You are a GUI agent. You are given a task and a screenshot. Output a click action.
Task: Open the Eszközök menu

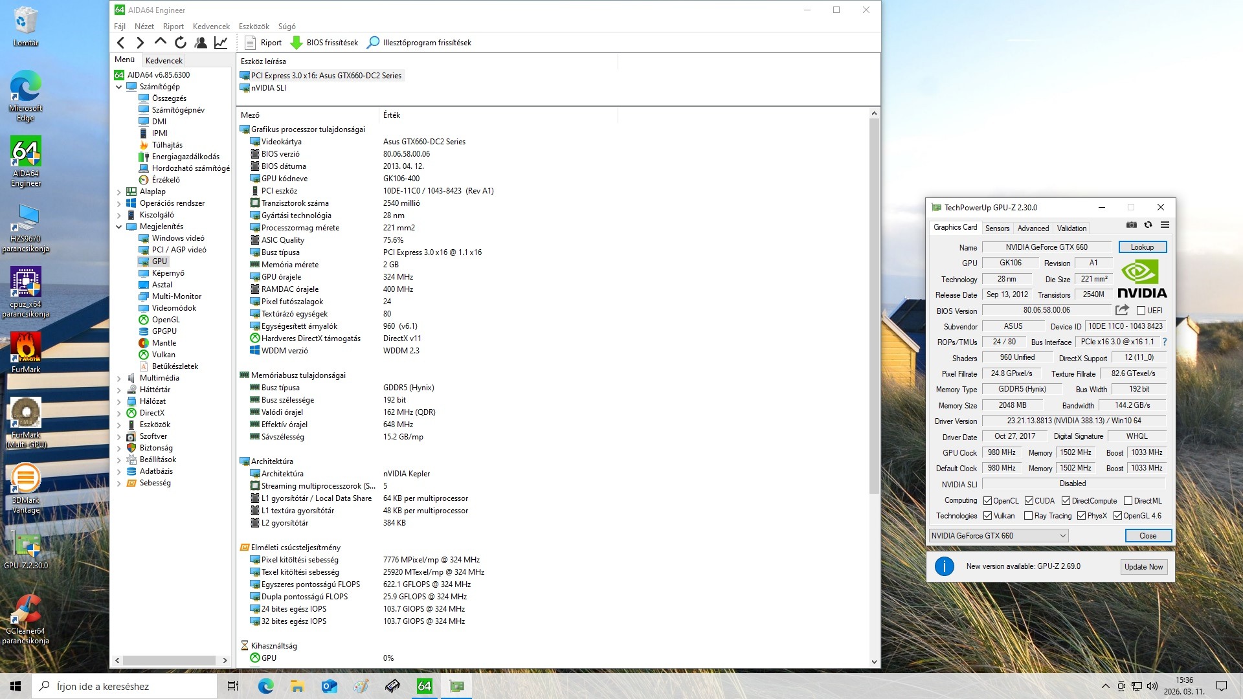tap(254, 27)
